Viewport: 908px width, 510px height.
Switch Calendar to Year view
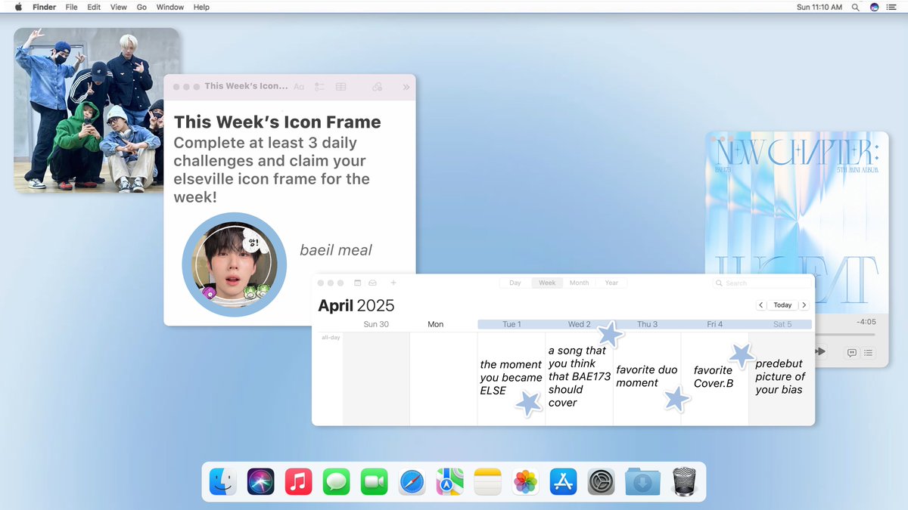point(611,283)
